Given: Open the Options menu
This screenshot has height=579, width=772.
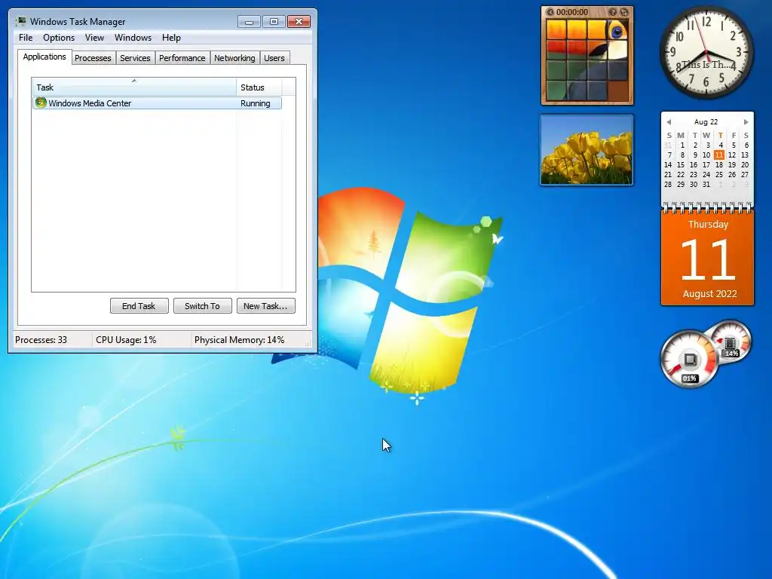Looking at the screenshot, I should tap(59, 38).
